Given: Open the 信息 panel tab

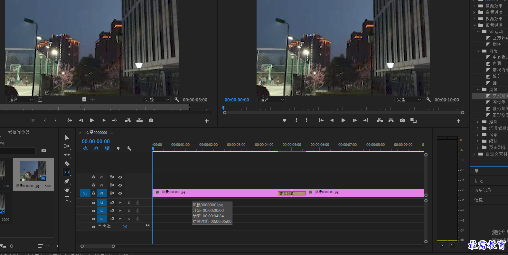Looking at the screenshot, I should (478, 200).
